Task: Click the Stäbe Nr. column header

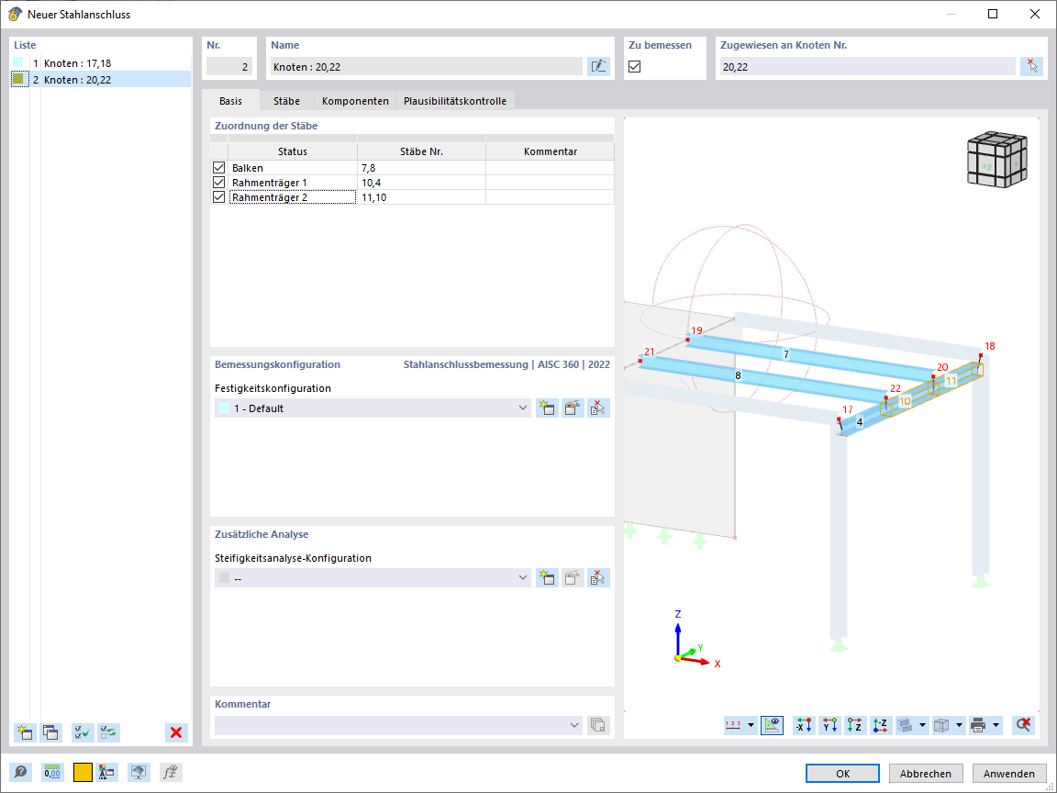Action: pyautogui.click(x=421, y=151)
